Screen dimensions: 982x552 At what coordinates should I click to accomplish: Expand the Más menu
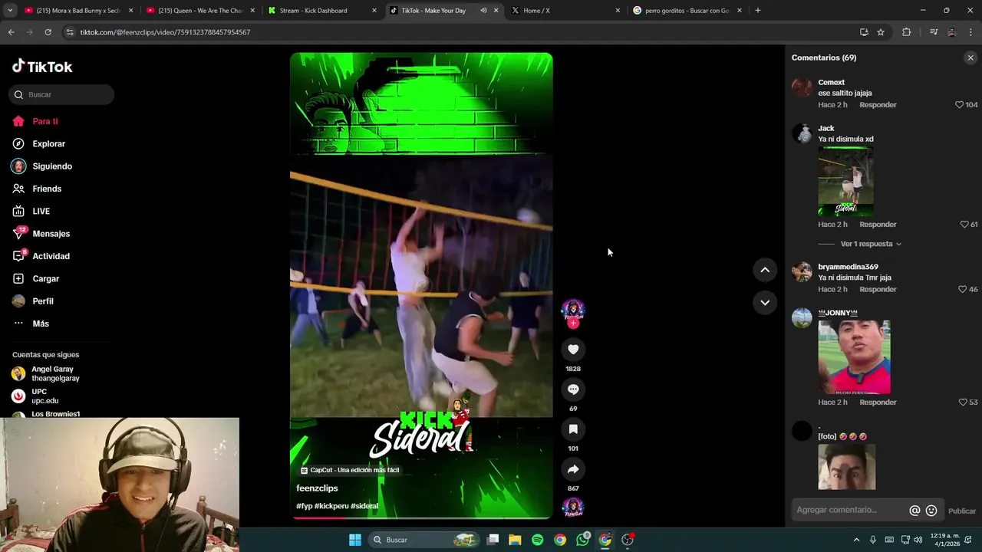[41, 324]
